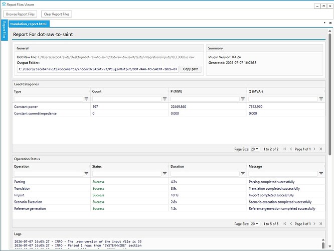This screenshot has height=251, width=334.
Task: Click the Logs panel scroll-up arrow
Action: pos(323,239)
